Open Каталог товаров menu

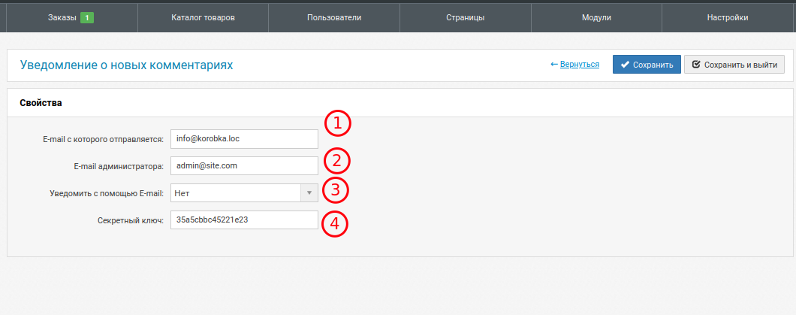(203, 18)
